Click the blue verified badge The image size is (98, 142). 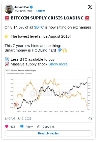[x=31, y=7]
